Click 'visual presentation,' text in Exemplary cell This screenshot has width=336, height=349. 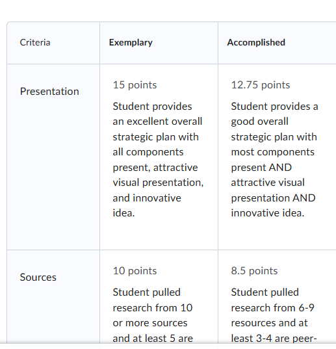click(158, 183)
